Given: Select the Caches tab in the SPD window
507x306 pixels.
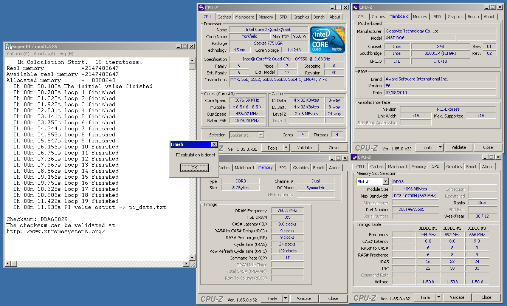Looking at the screenshot, I should [x=377, y=167].
